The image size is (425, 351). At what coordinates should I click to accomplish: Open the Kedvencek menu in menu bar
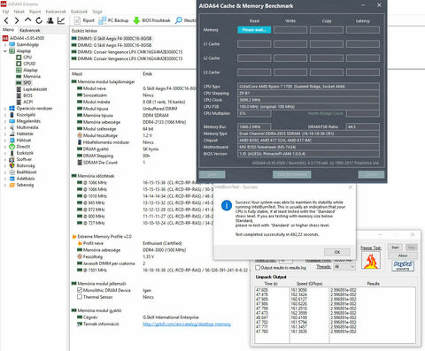[x=56, y=11]
